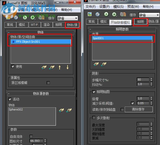This screenshot has width=160, height=145.
Task: Collapse the 照明参数 rollout
Action: coord(90,29)
